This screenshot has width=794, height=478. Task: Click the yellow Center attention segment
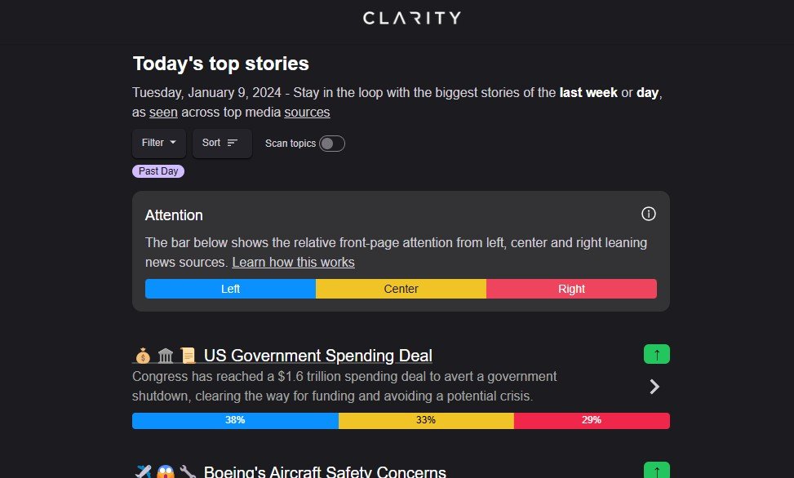pos(401,289)
